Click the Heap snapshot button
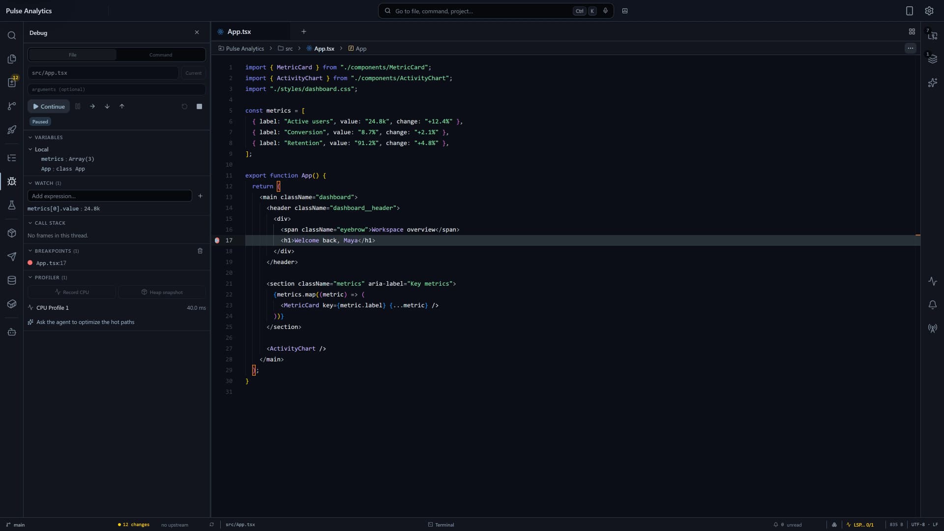Screen dimensions: 944x531 point(162,292)
